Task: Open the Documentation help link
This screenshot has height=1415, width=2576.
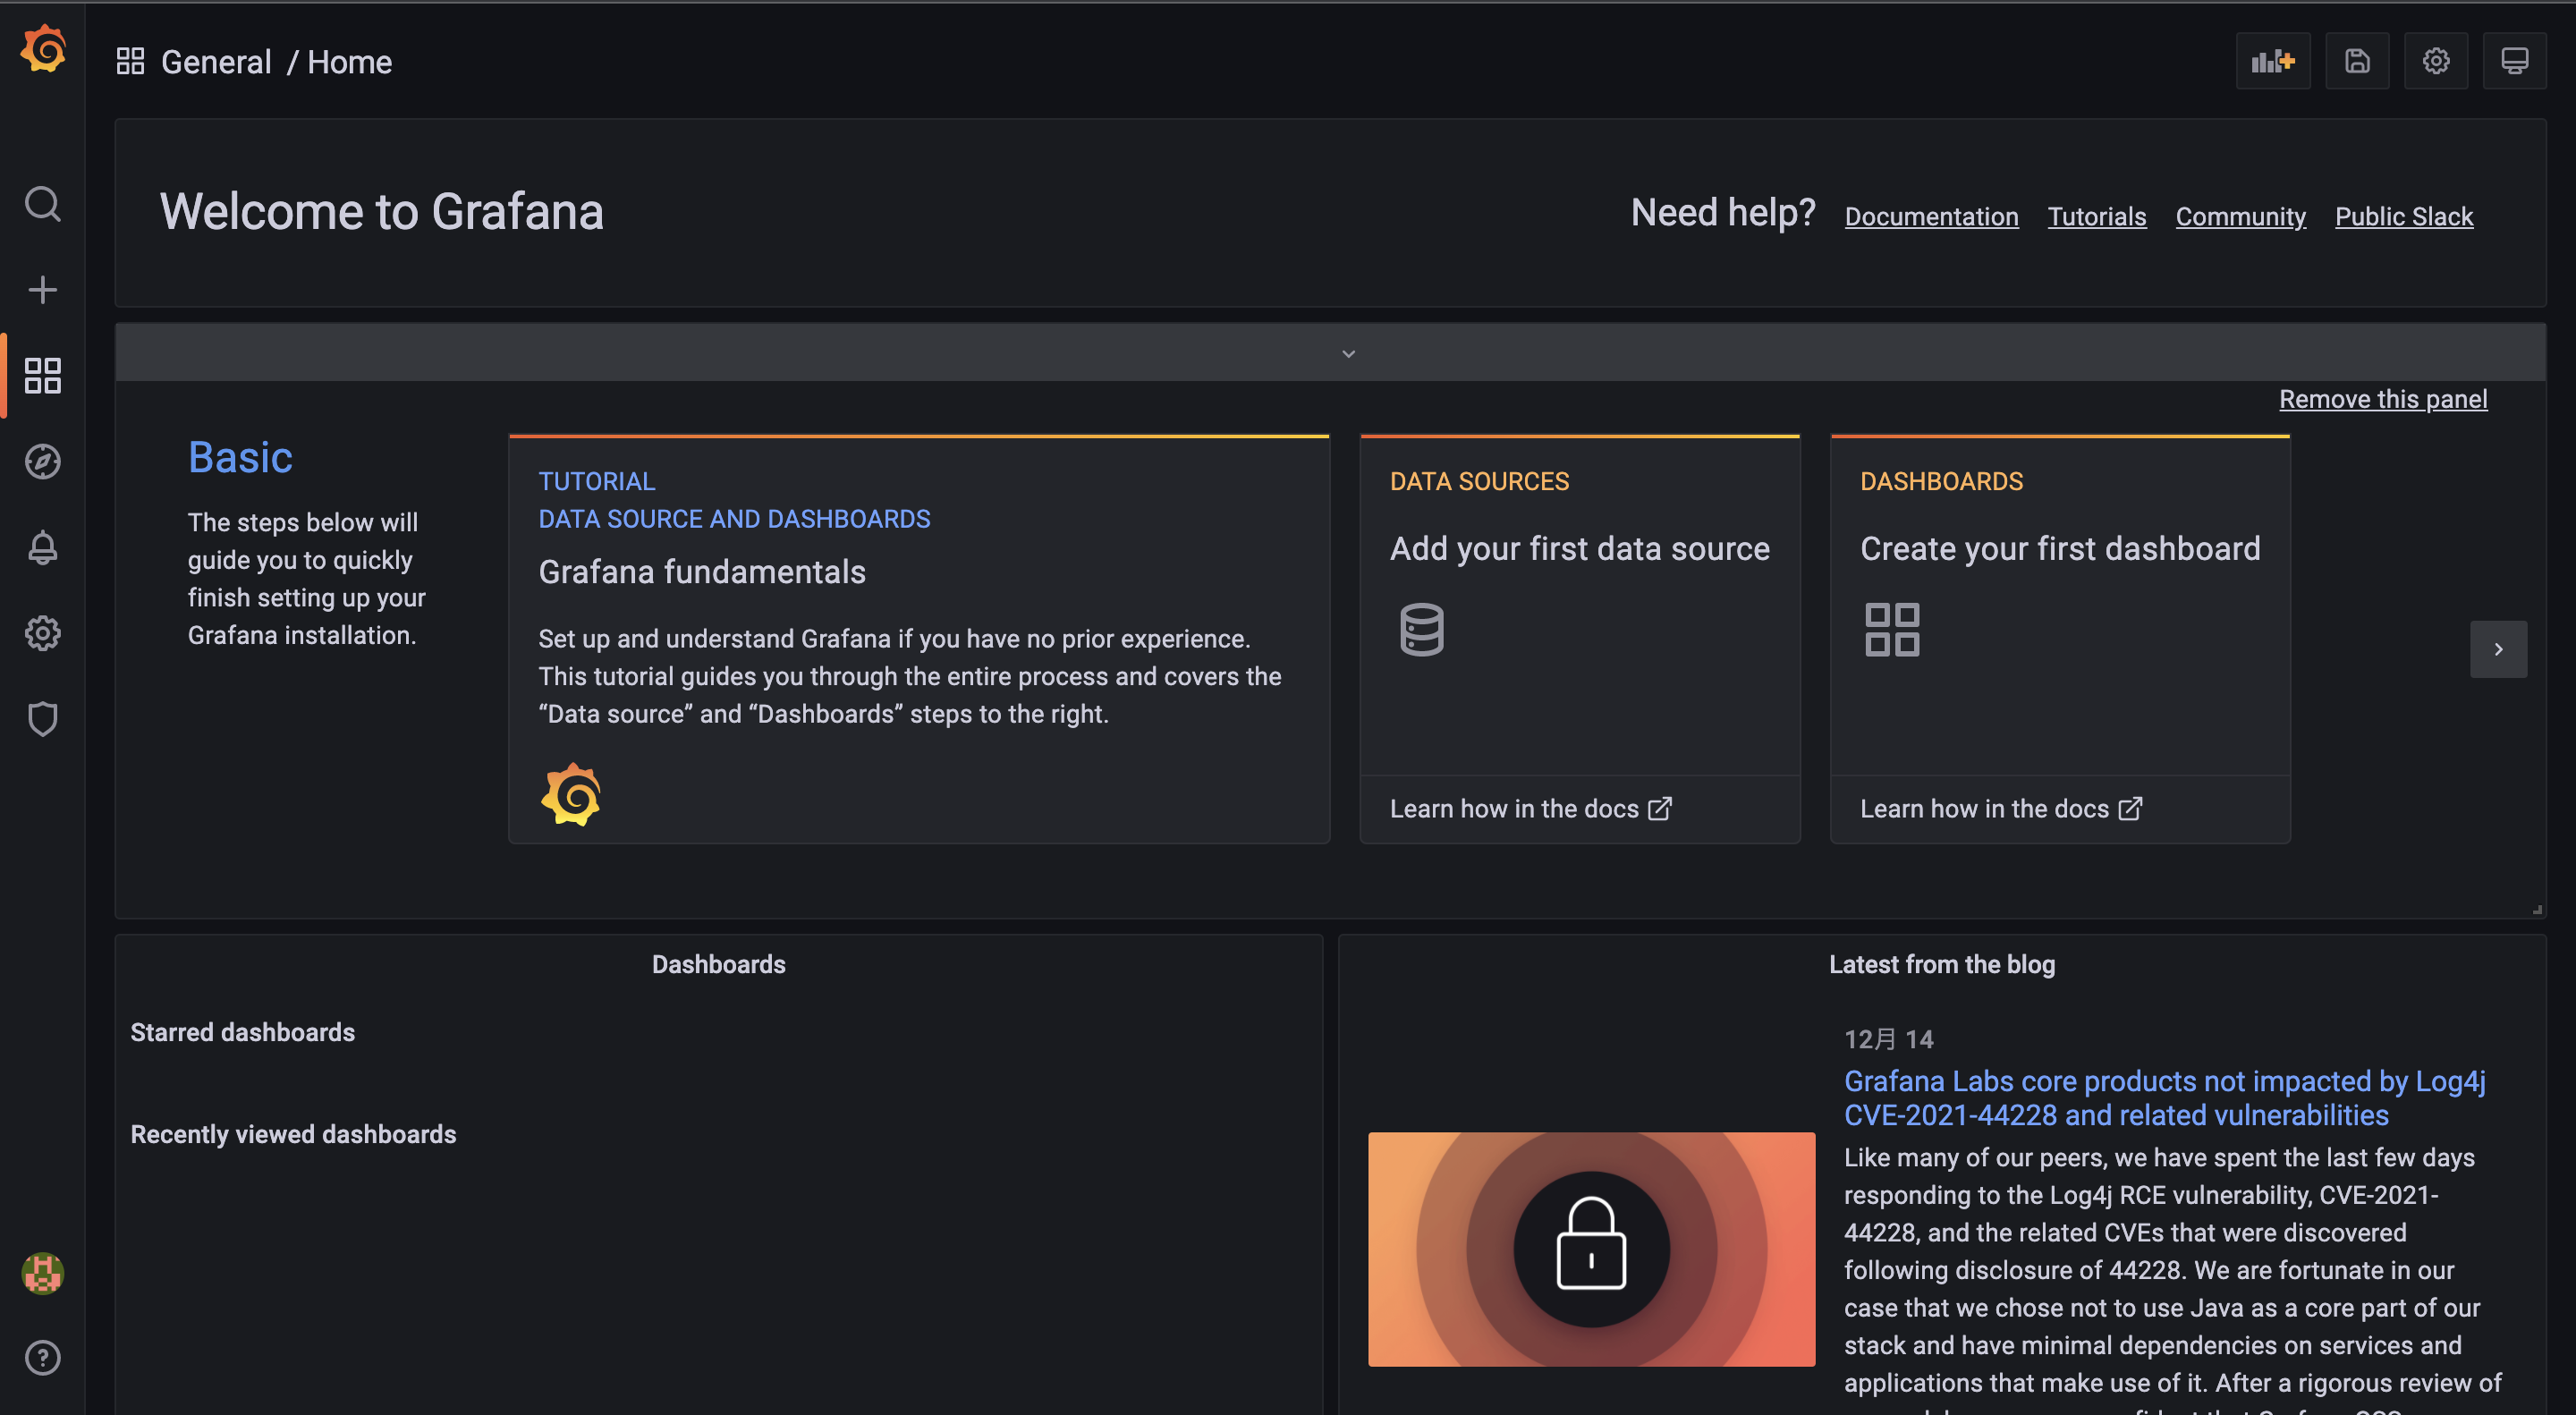Action: (x=1931, y=217)
